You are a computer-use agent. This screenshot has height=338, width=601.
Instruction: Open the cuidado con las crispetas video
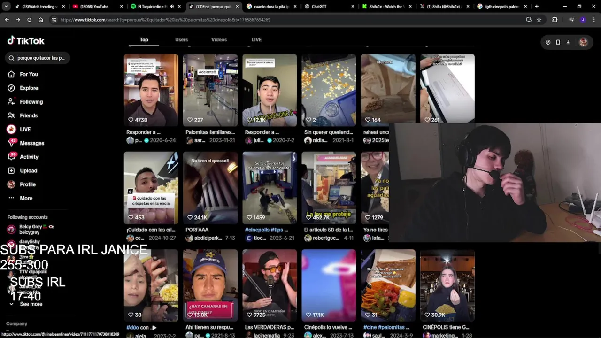coord(151,188)
